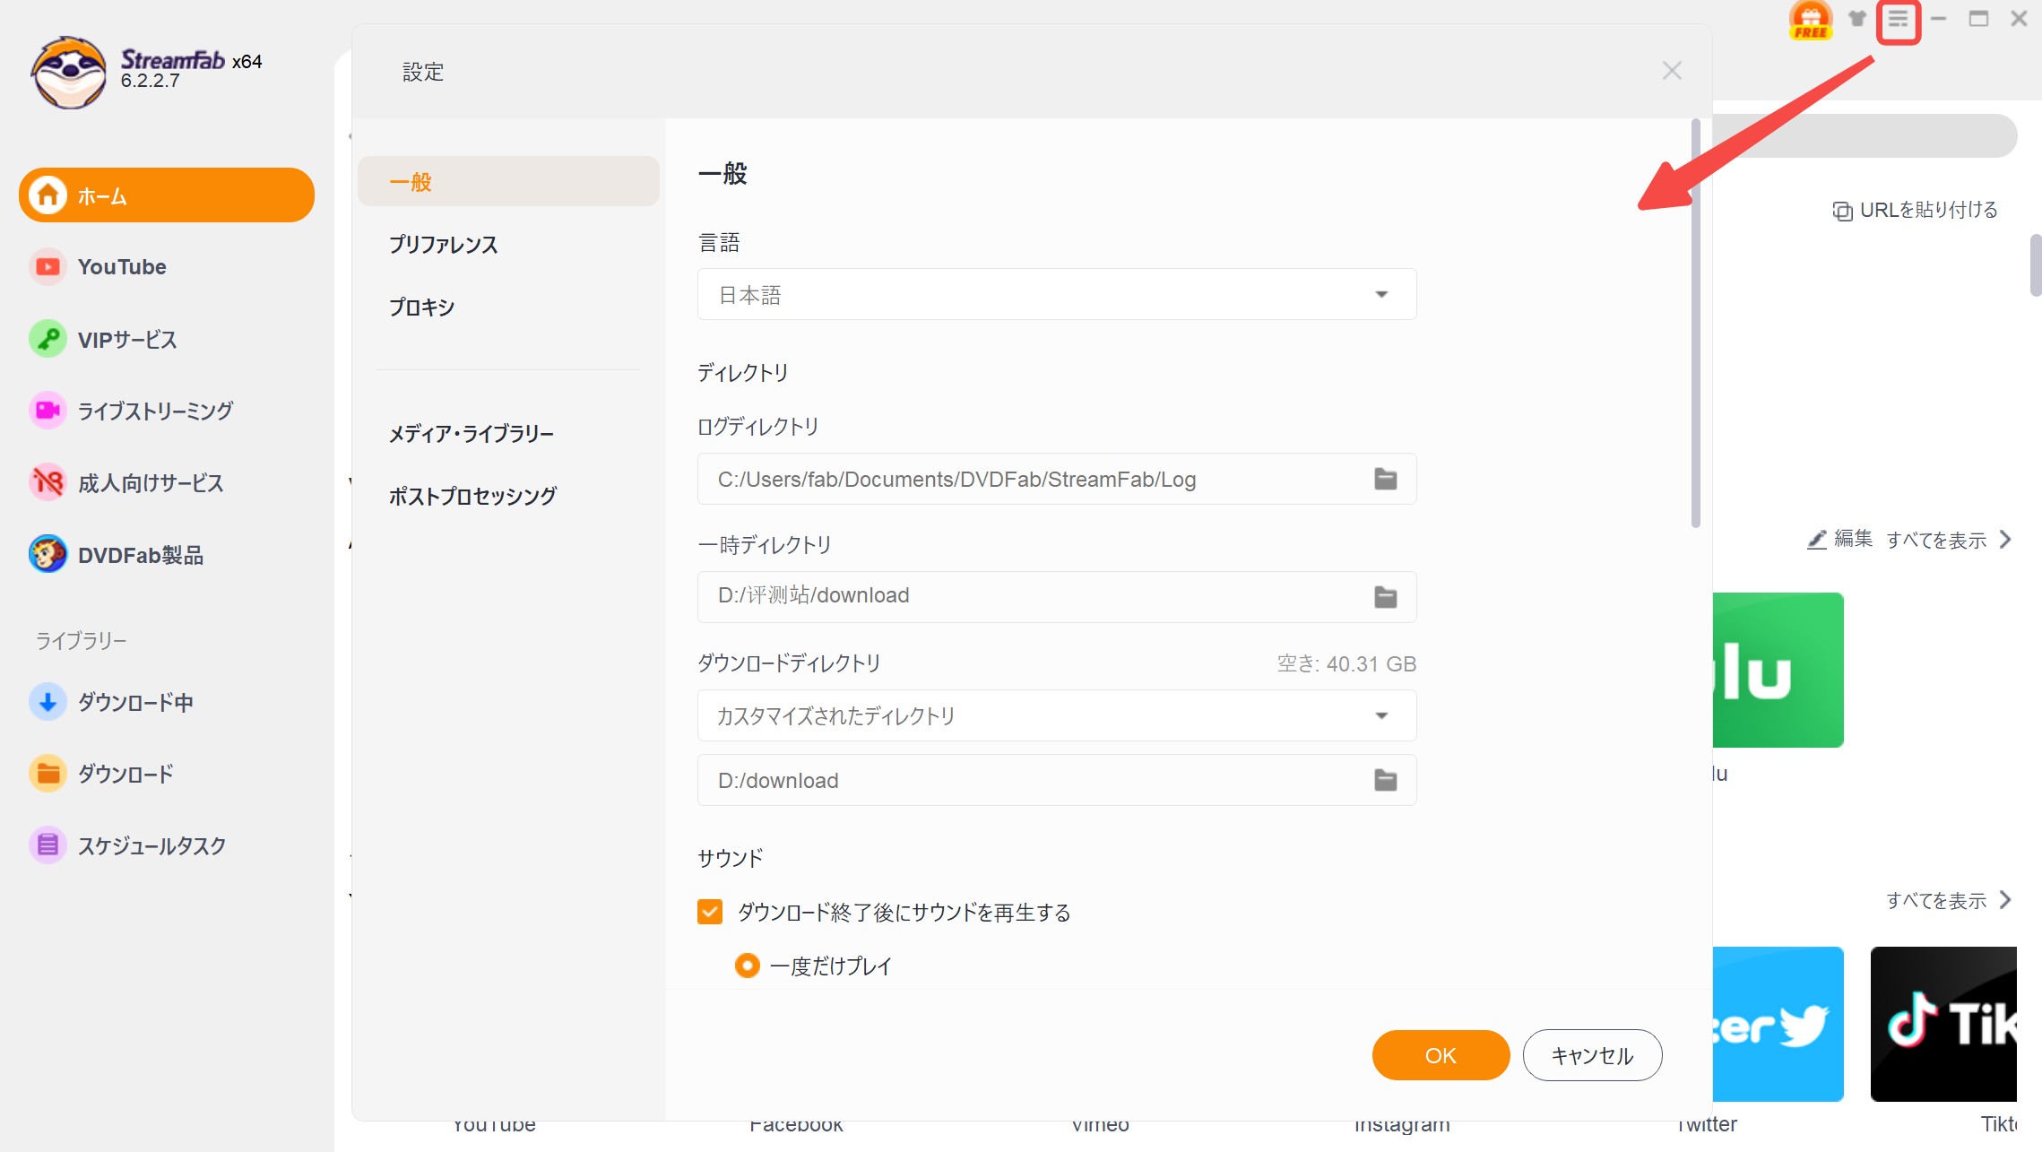Open the adult services 18 icon
The width and height of the screenshot is (2042, 1152).
pos(48,482)
